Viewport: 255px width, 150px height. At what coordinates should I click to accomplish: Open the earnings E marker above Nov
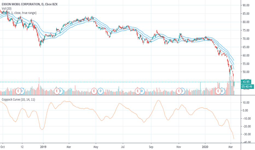click(179, 91)
